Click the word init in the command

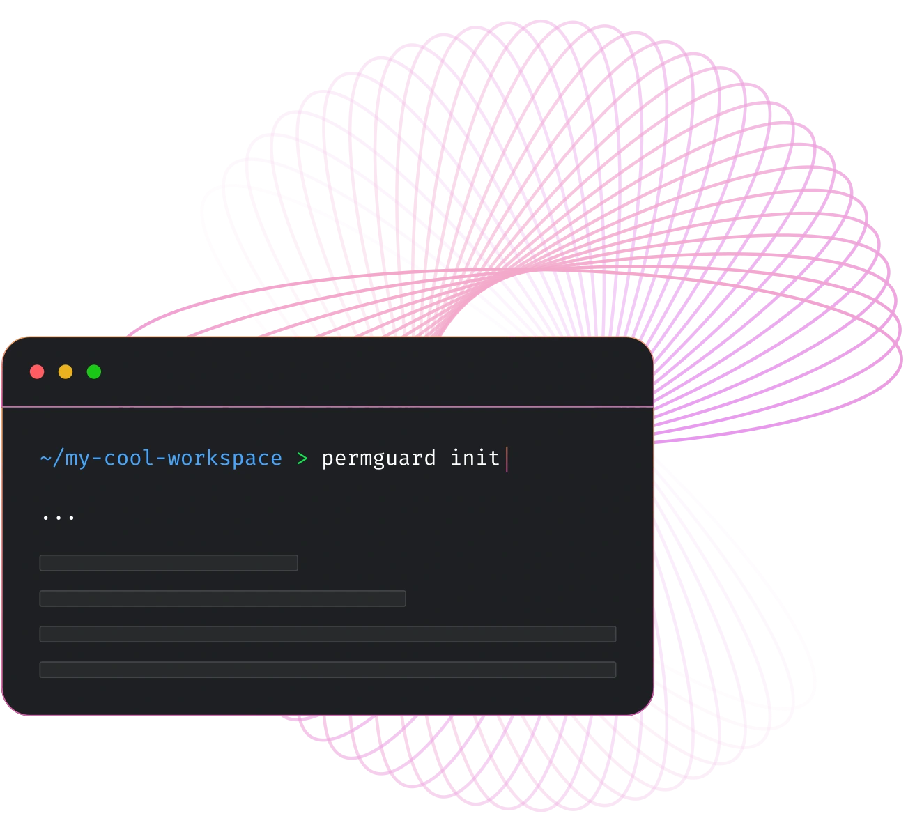[x=475, y=459]
